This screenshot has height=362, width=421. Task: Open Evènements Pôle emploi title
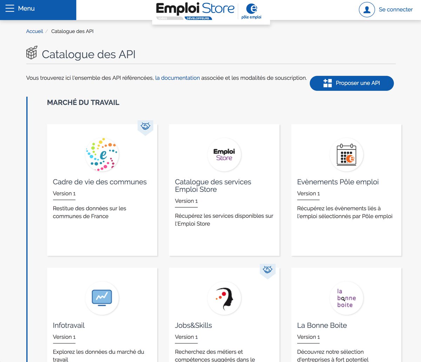coord(338,182)
